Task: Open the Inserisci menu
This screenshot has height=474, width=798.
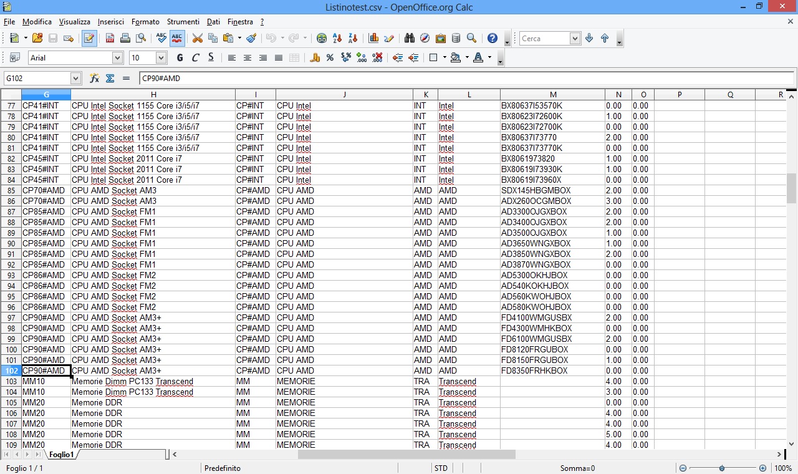Action: (110, 22)
